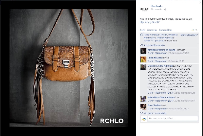
Task: Expand the Mais relevantes sort dropdown
Action: click(189, 35)
